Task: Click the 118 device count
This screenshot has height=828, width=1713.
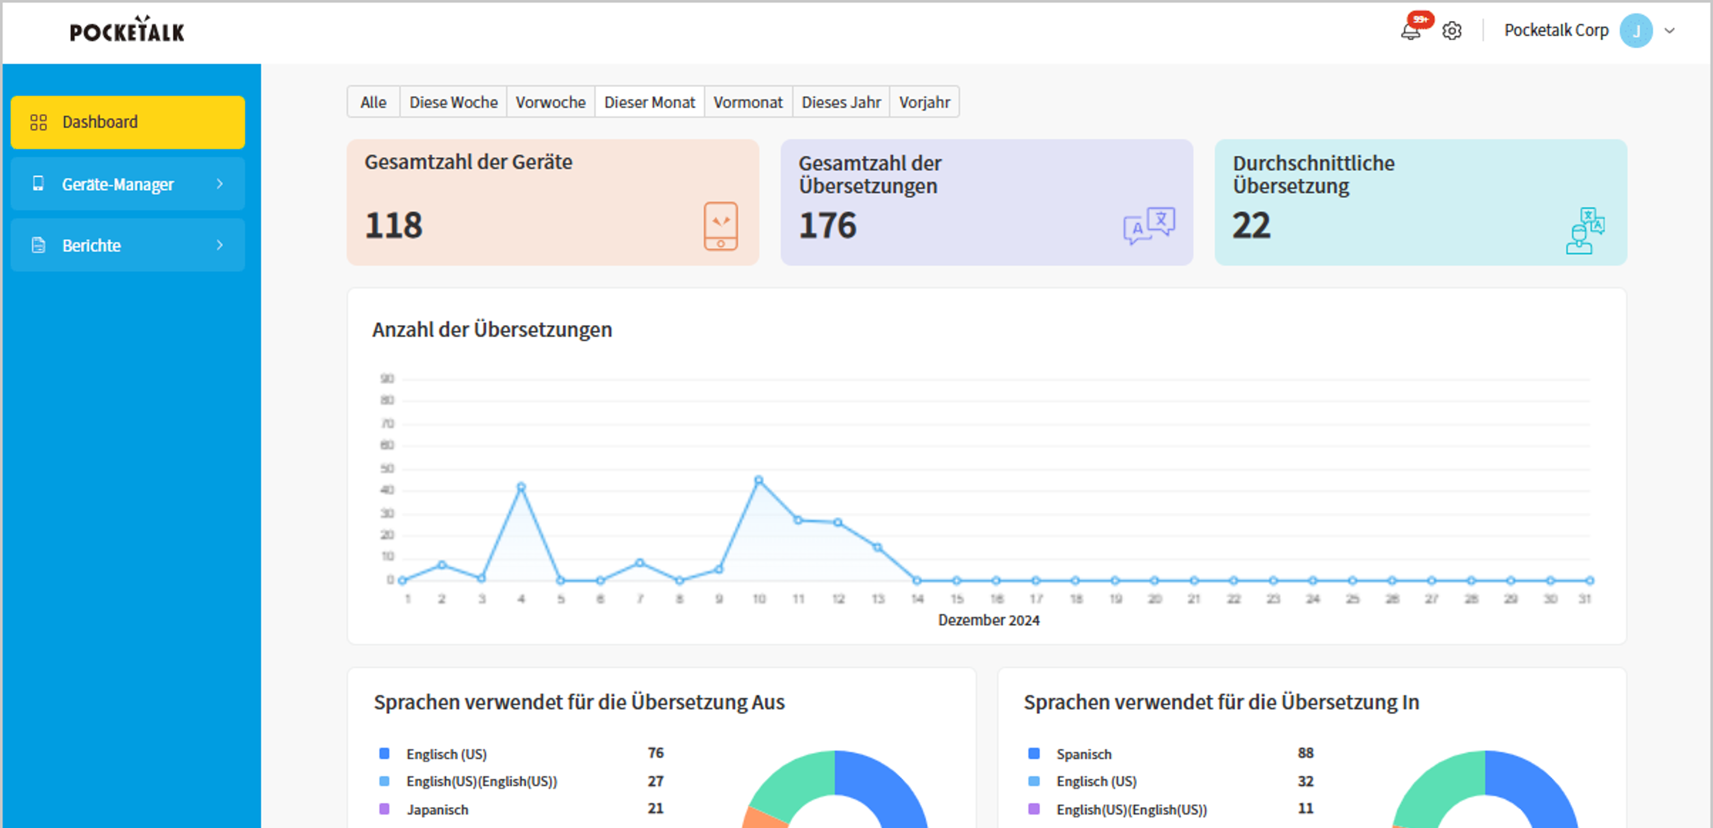Action: pos(394,225)
